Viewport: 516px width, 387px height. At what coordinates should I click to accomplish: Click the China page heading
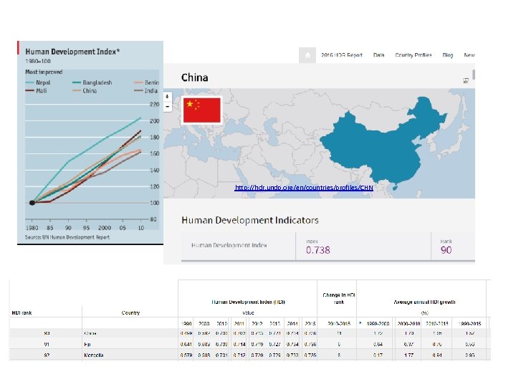tap(194, 77)
